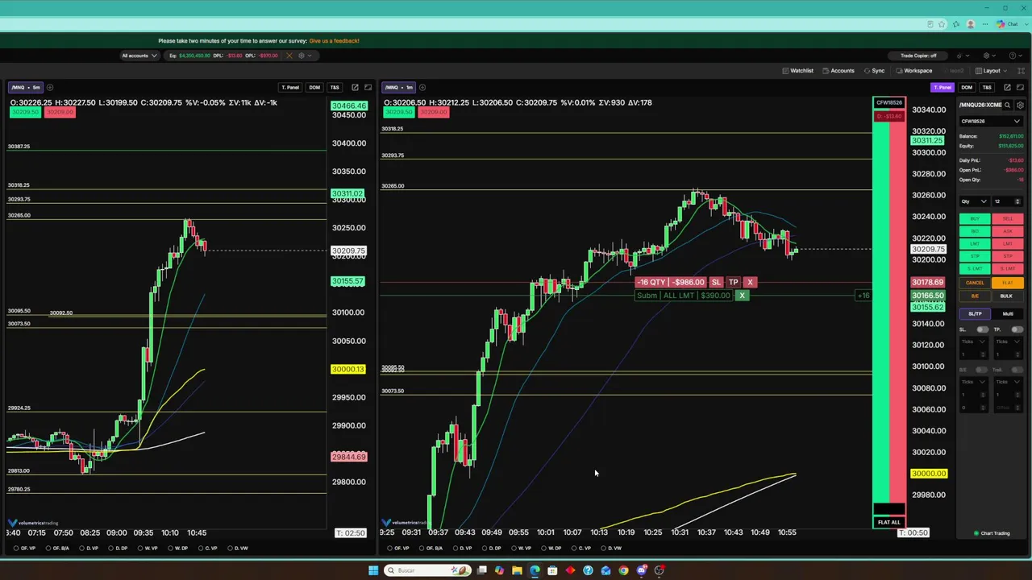This screenshot has width=1032, height=580.
Task: Open the TP Ticks unit dropdown
Action: point(1007,342)
